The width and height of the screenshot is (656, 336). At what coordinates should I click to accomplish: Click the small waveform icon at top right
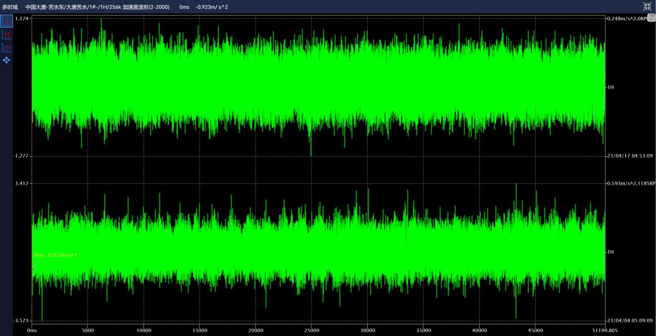pyautogui.click(x=651, y=18)
